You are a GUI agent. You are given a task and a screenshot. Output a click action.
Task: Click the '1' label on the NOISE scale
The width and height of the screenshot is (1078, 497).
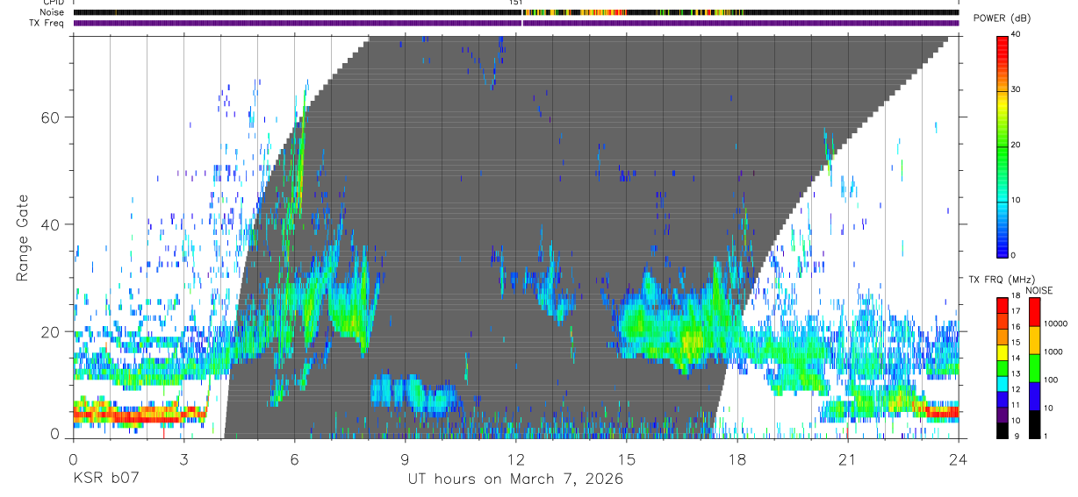(x=1045, y=436)
